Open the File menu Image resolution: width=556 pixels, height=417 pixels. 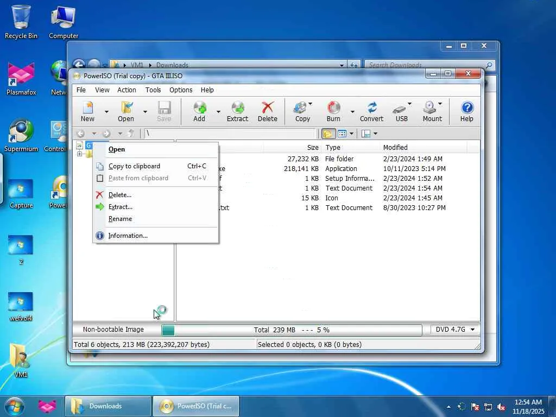[x=81, y=90]
